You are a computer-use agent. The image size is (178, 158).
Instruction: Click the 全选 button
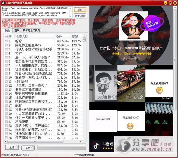[12, 148]
